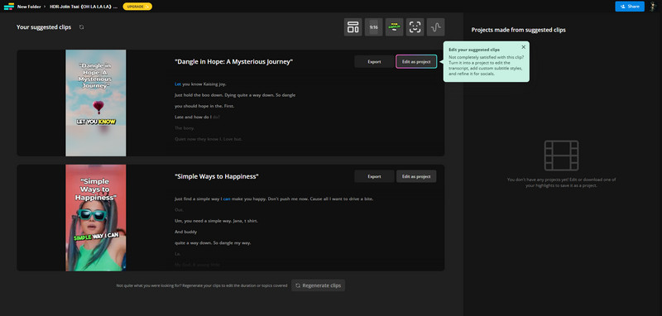Toggle the face tracking icon
Viewport: 662px width, 316px height.
tap(415, 27)
